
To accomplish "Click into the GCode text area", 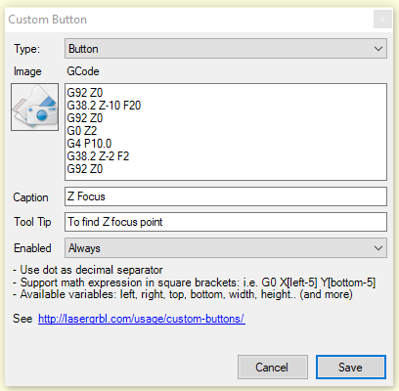I will (226, 132).
